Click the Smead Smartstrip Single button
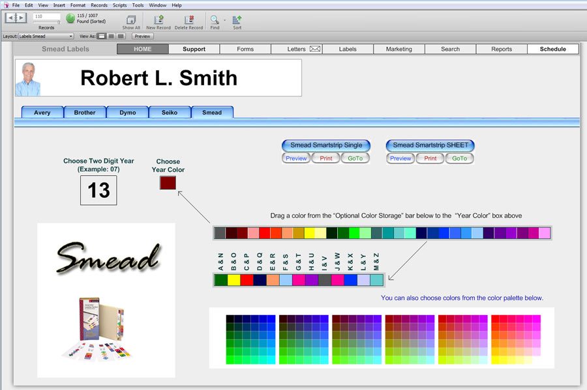The width and height of the screenshot is (587, 390). (x=326, y=145)
